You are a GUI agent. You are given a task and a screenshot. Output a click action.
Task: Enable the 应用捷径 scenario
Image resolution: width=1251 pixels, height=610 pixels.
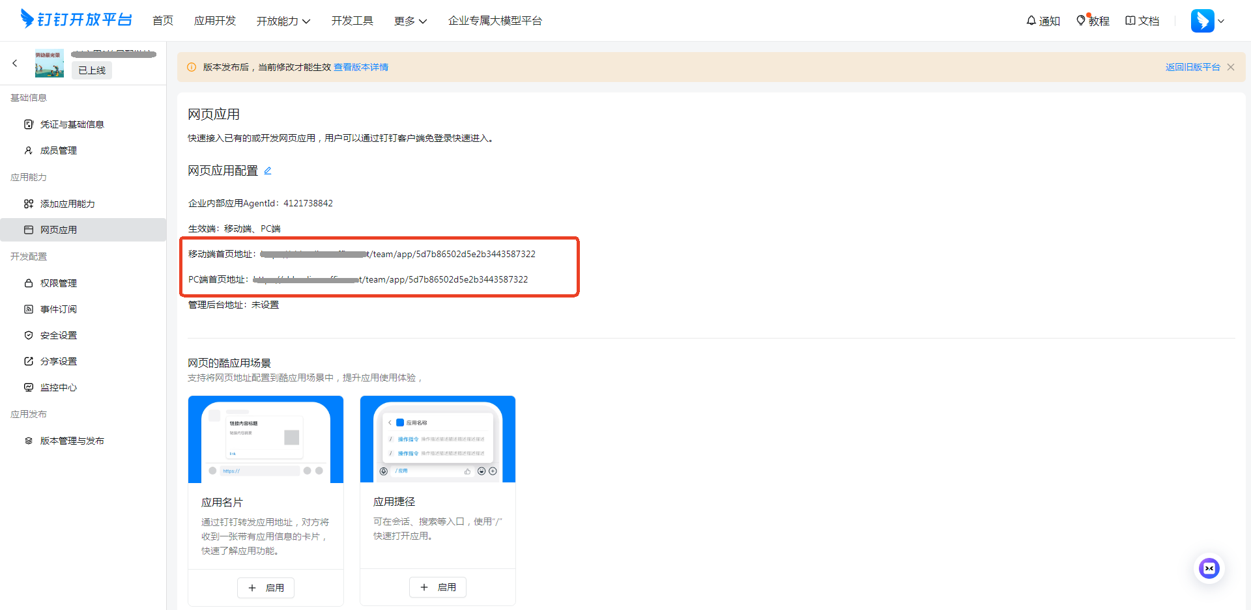438,587
